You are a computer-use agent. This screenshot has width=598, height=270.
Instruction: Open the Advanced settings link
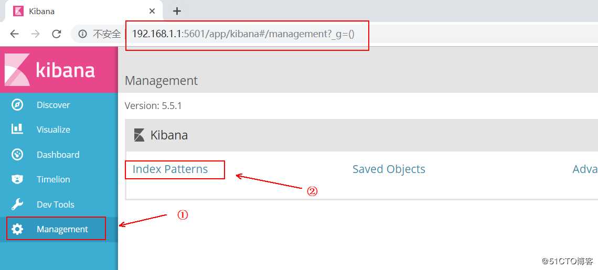click(585, 169)
